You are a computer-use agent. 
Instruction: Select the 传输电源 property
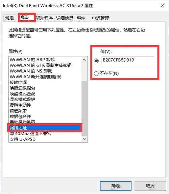(18, 82)
